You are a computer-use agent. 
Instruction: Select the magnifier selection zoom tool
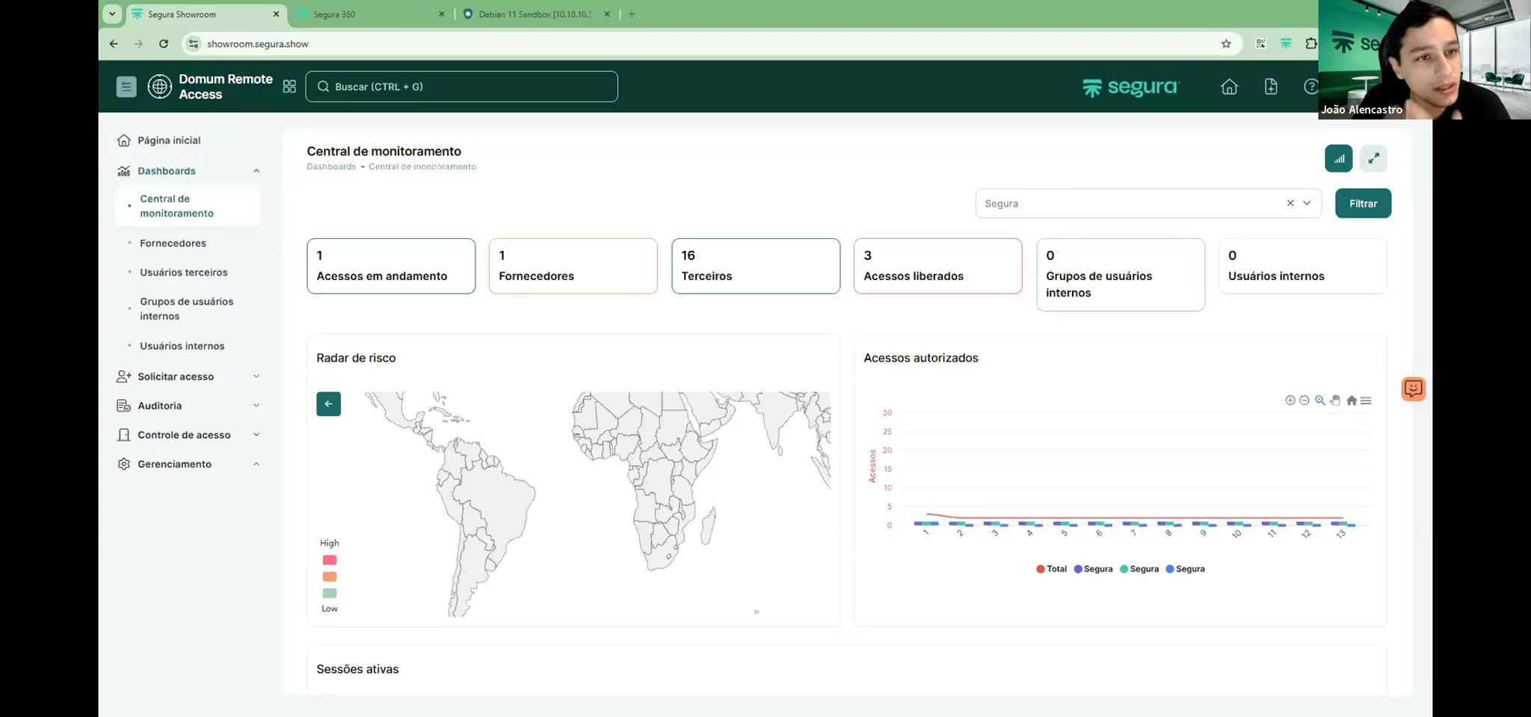(1320, 400)
